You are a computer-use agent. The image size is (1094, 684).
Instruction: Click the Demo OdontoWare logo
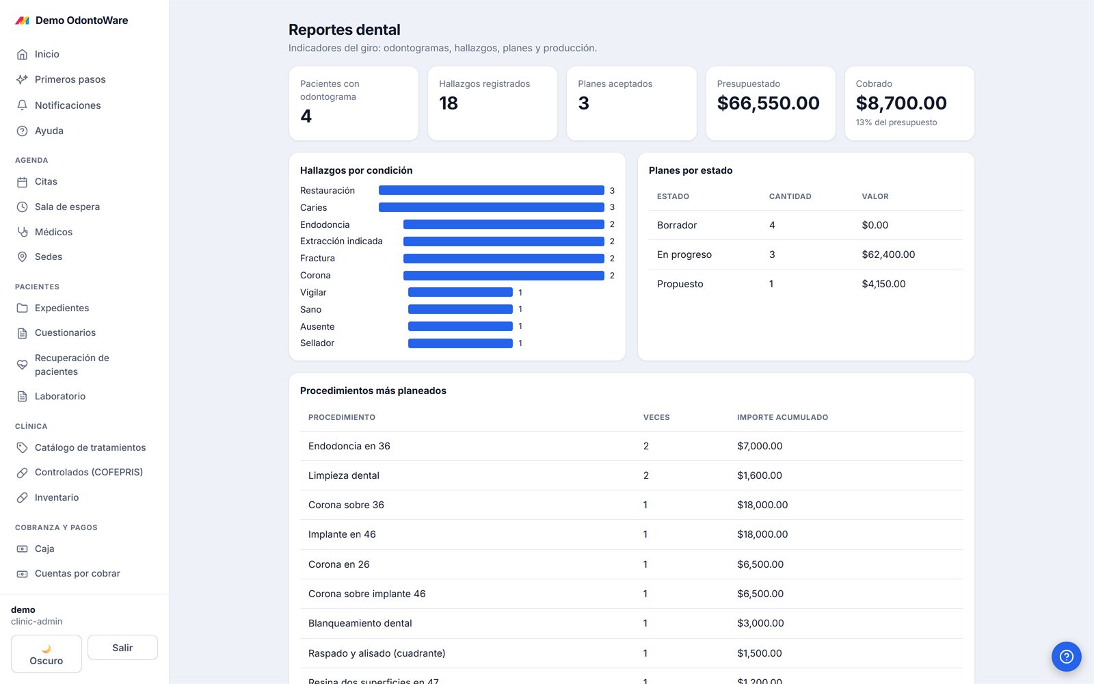click(x=23, y=21)
